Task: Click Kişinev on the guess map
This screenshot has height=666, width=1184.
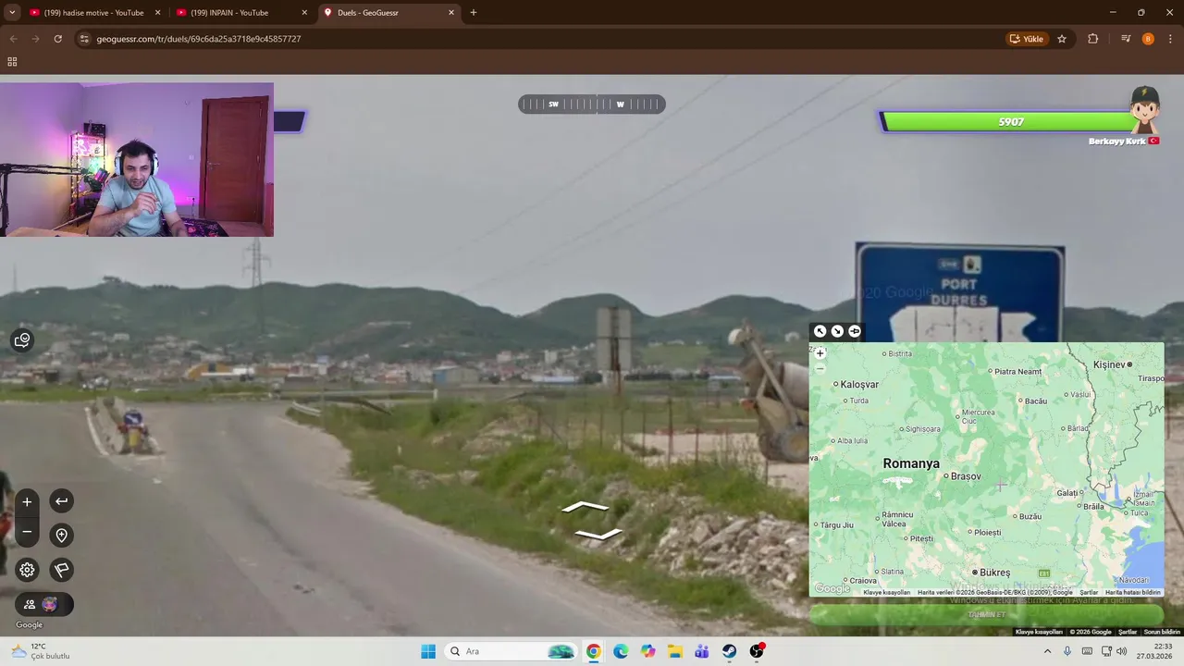Action: tap(1108, 364)
